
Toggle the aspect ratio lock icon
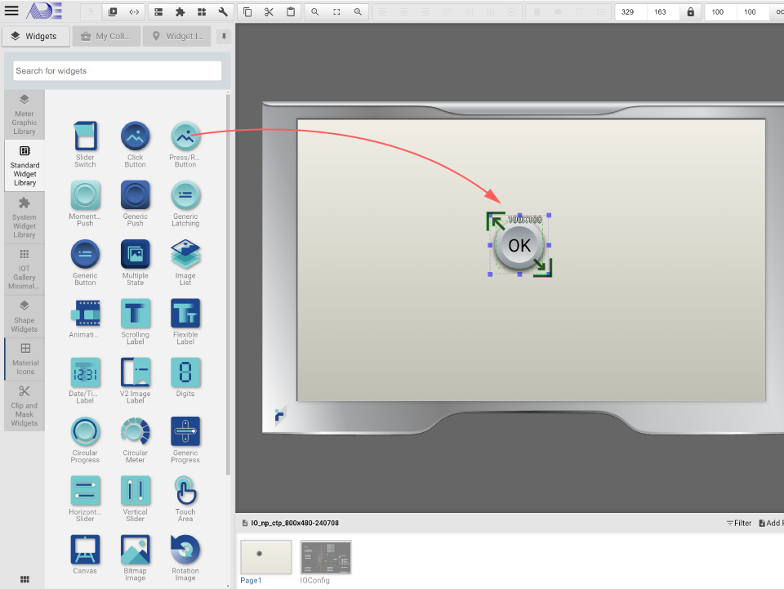pyautogui.click(x=691, y=12)
